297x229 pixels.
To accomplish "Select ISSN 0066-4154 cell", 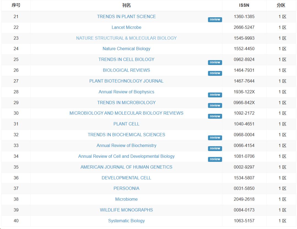I will coord(244,145).
